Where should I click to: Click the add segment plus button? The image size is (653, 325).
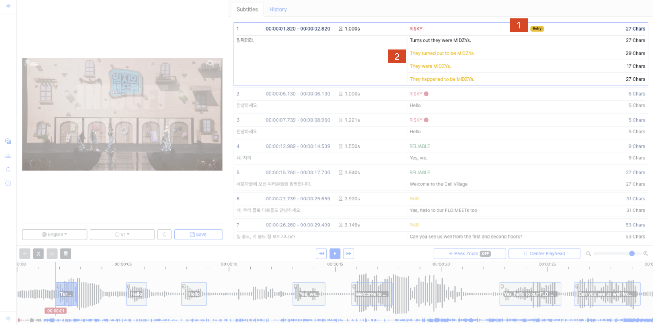25,253
